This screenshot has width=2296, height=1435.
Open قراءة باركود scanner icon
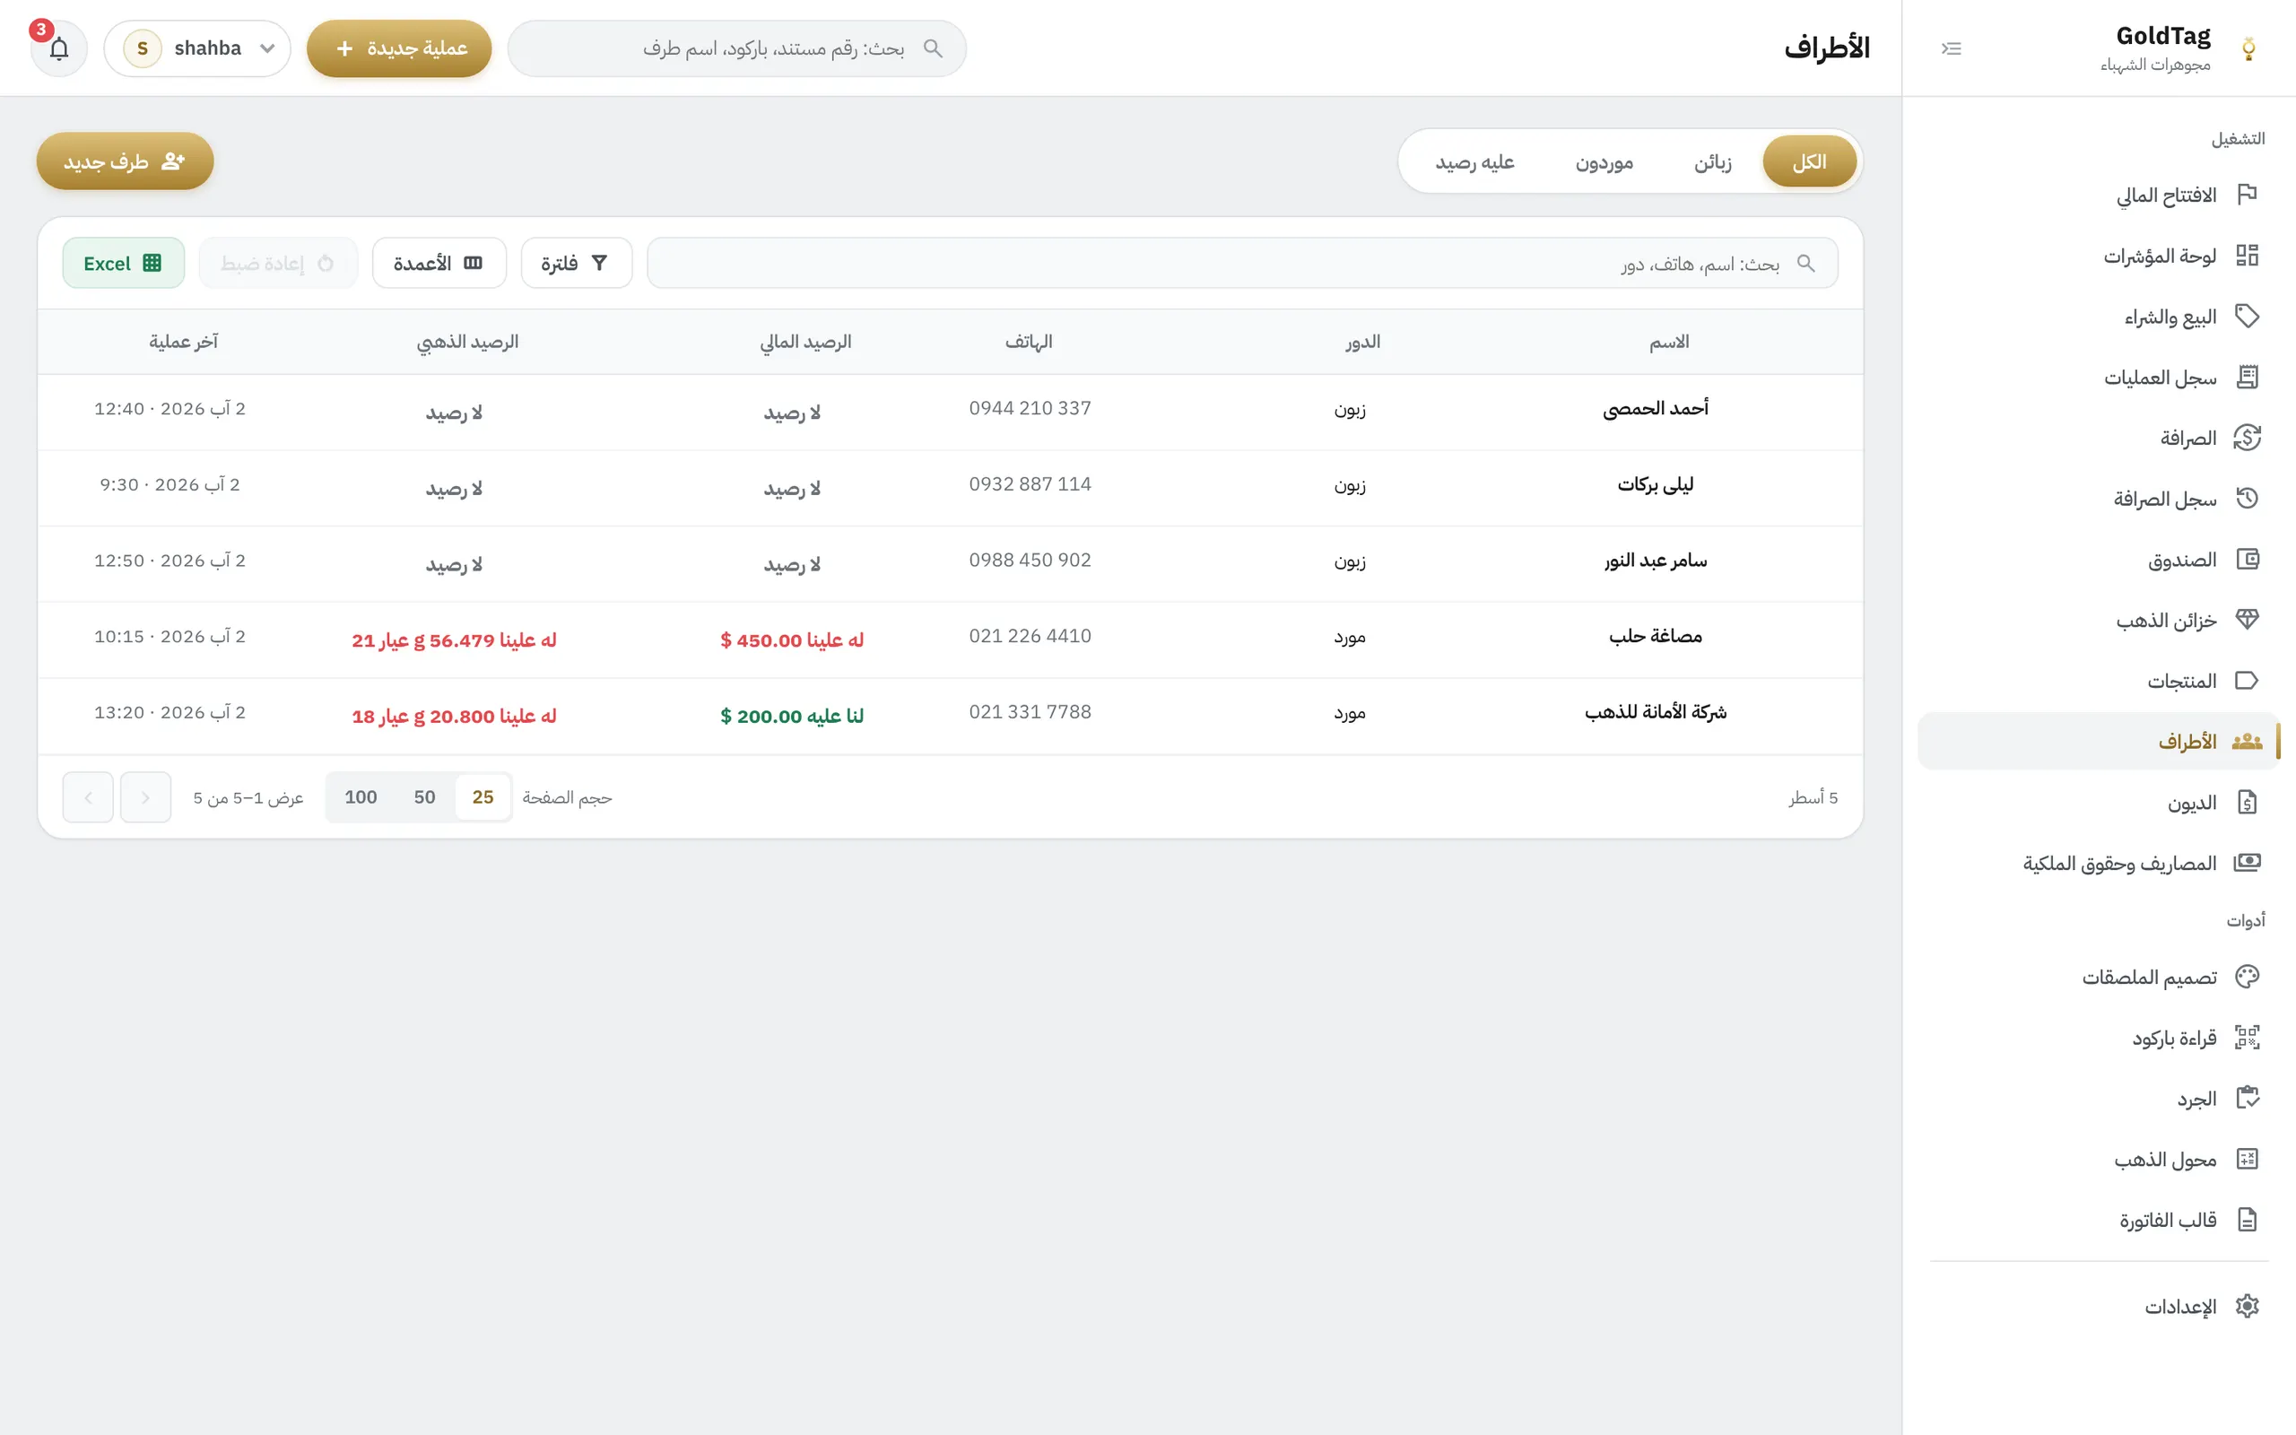(x=2247, y=1039)
